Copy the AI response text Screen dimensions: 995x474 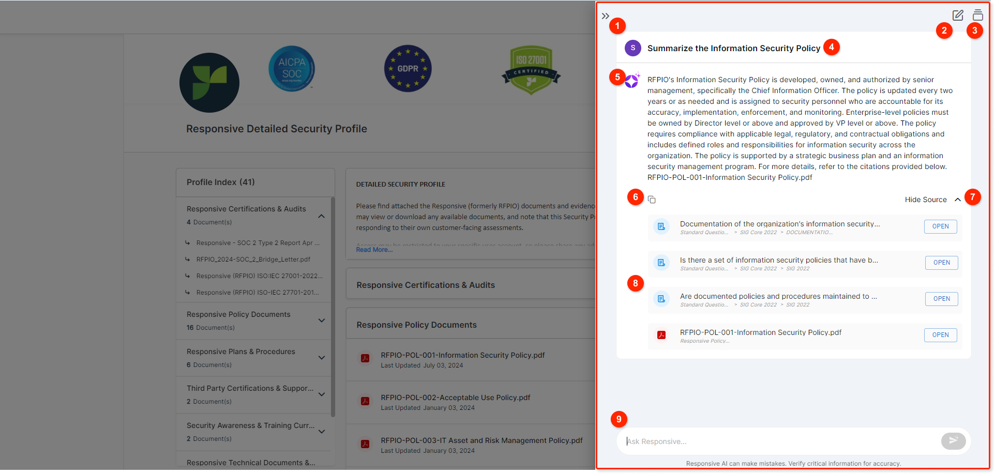pyautogui.click(x=652, y=200)
